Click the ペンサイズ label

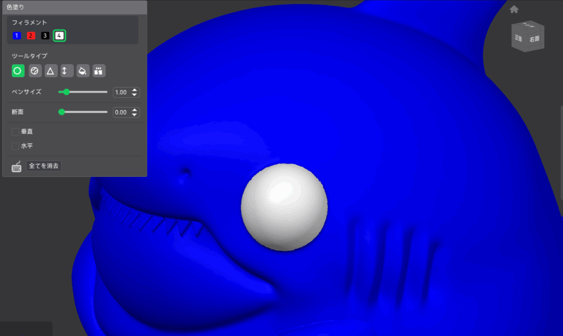pos(26,92)
